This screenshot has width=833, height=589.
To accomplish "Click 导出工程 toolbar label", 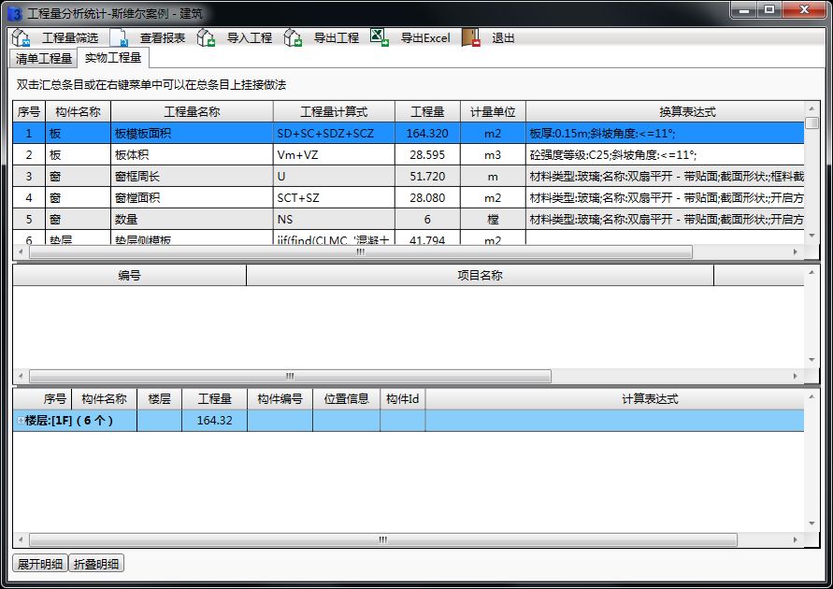I will (337, 37).
